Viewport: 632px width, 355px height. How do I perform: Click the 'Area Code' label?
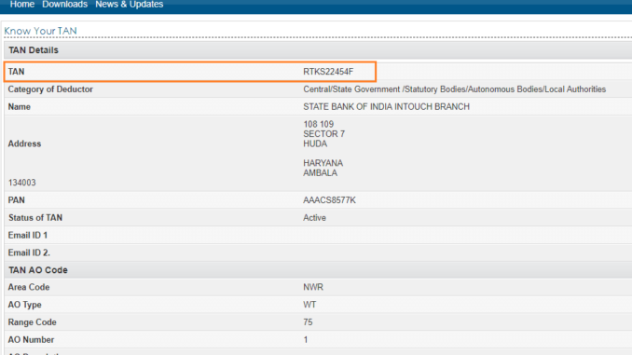click(x=29, y=287)
